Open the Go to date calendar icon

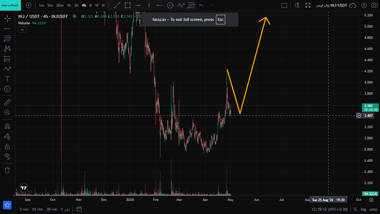pos(79,209)
